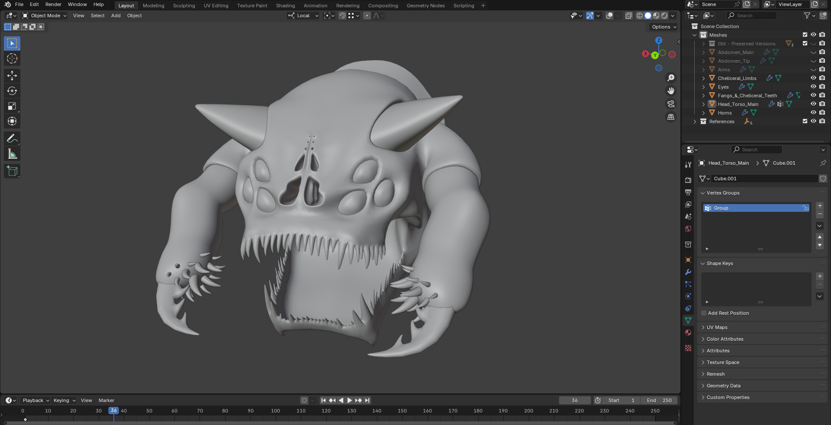Activate the Rotate tool
831x425 pixels.
(12, 91)
